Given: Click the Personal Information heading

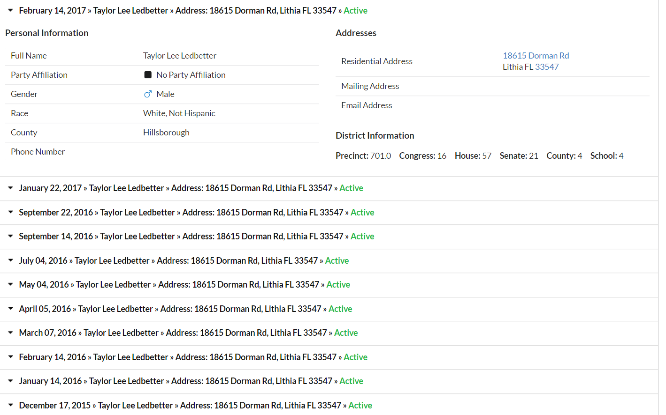Looking at the screenshot, I should click(47, 33).
